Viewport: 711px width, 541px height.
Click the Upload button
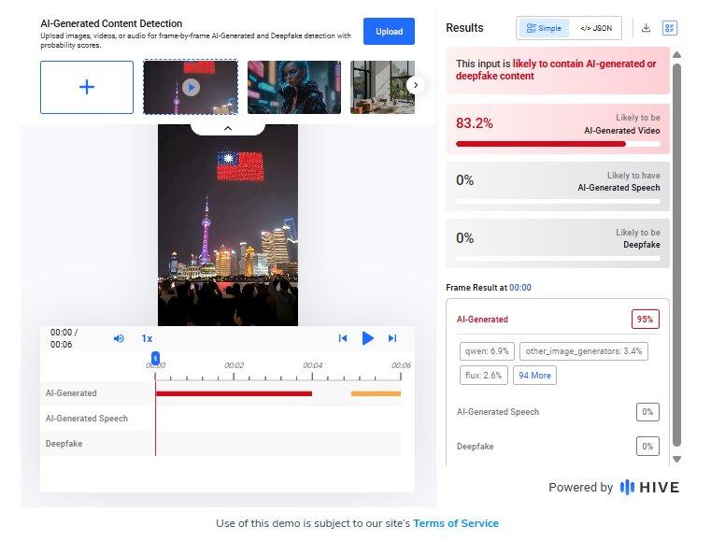coord(389,32)
